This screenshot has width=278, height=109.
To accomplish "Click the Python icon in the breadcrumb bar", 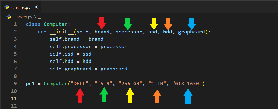I will pos(8,17).
